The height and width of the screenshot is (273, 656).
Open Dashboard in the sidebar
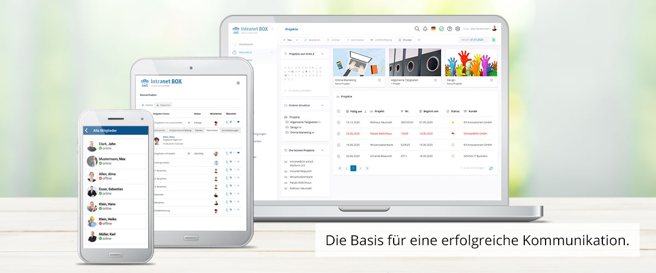tap(246, 44)
